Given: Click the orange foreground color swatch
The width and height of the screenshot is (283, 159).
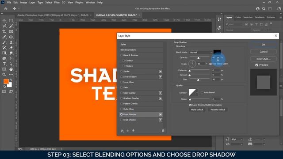Looking at the screenshot, I should click(6, 81).
